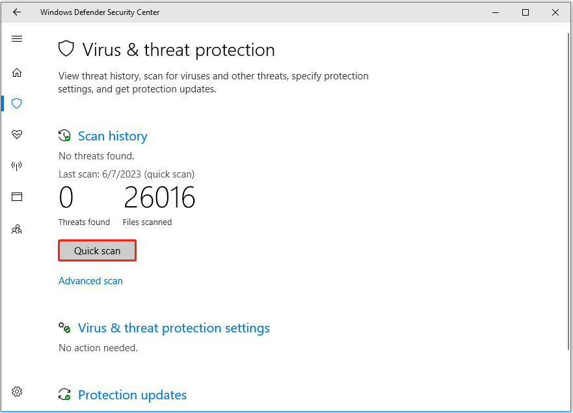Click the refresh icon beside Protection updates
This screenshot has height=413, width=573.
click(x=64, y=395)
